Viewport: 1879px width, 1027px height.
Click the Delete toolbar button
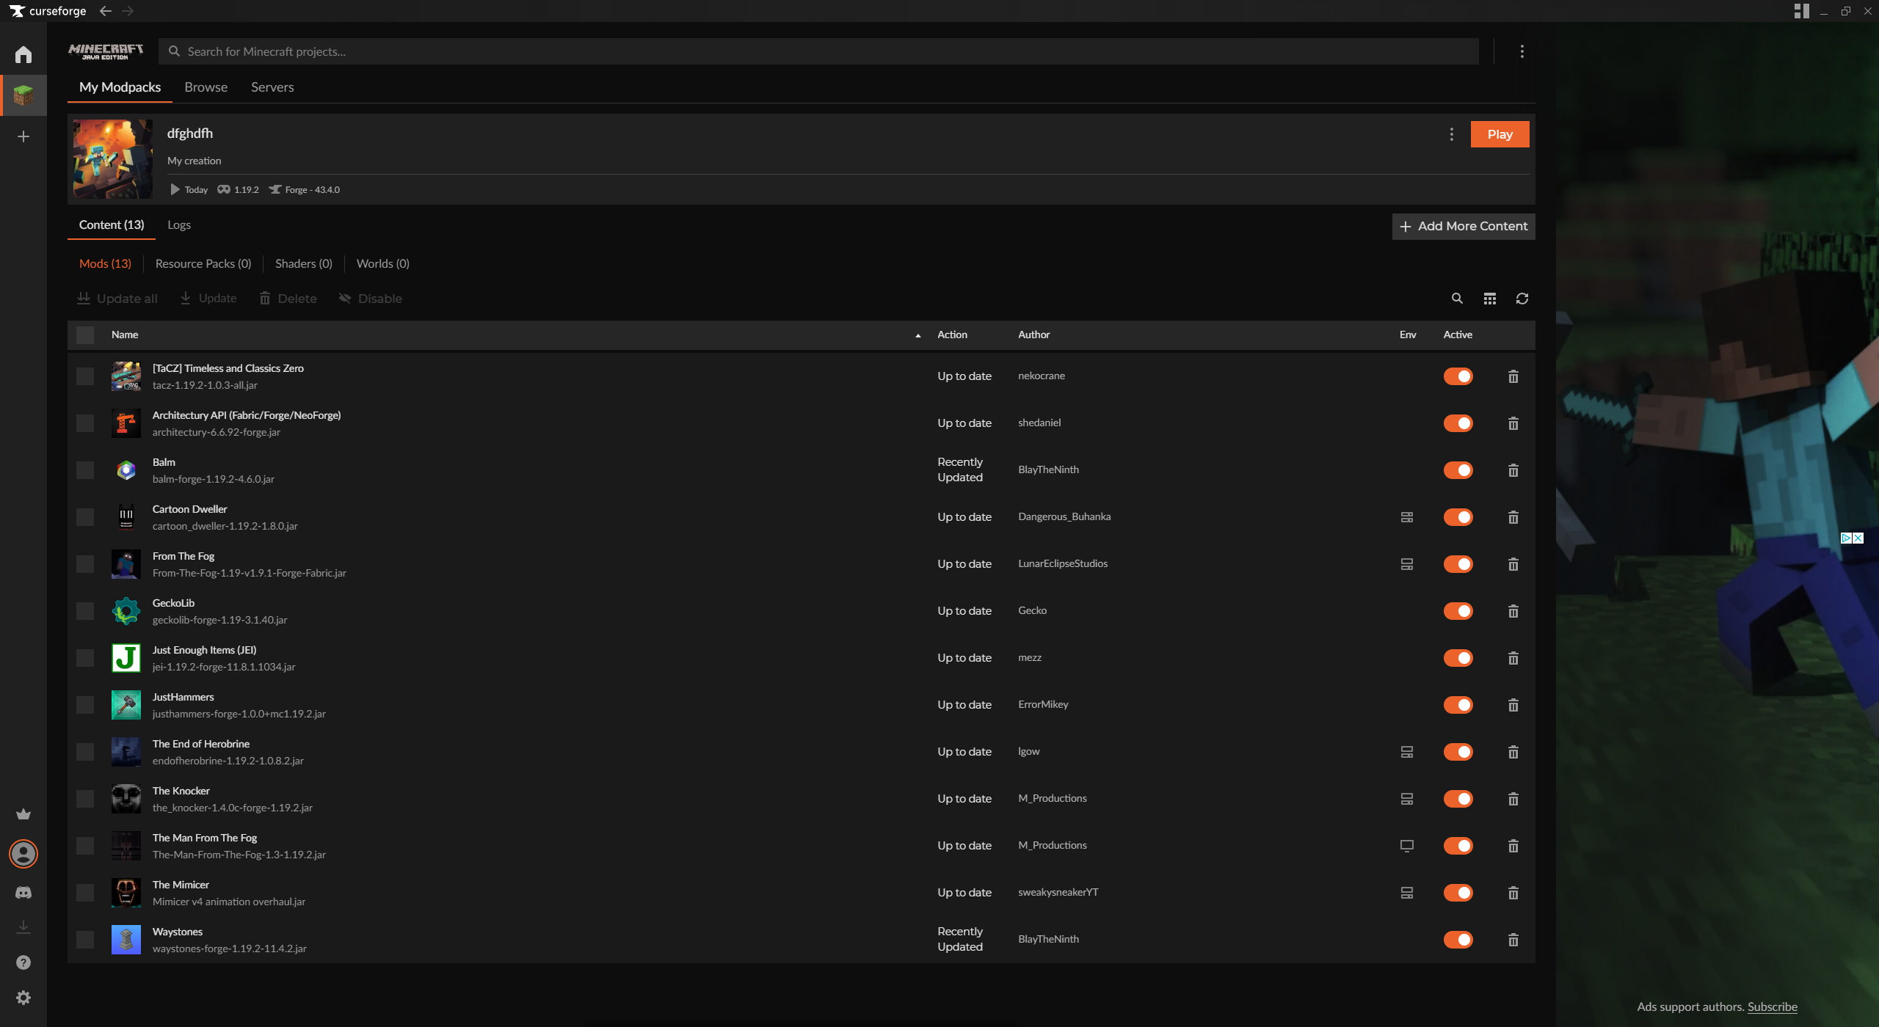(x=288, y=299)
